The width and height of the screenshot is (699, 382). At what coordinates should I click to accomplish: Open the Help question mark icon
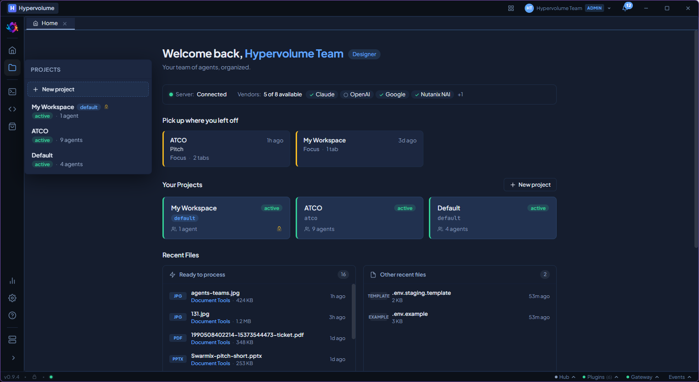12,315
